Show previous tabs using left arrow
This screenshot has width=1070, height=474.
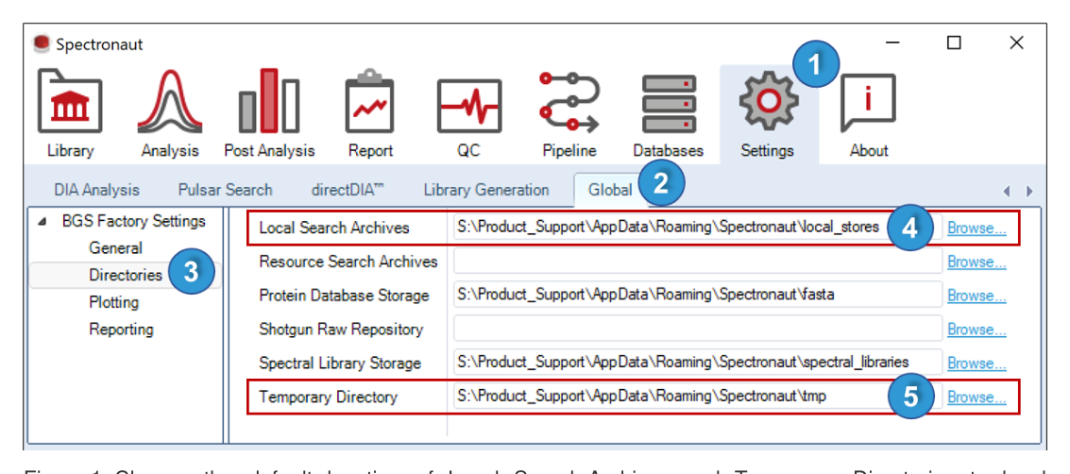(x=1007, y=192)
